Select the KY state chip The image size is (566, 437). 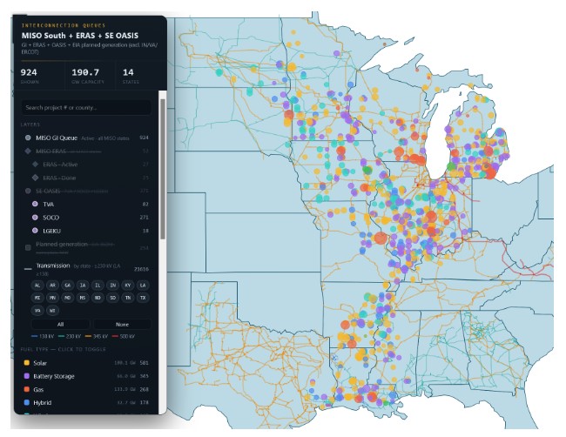(x=128, y=285)
